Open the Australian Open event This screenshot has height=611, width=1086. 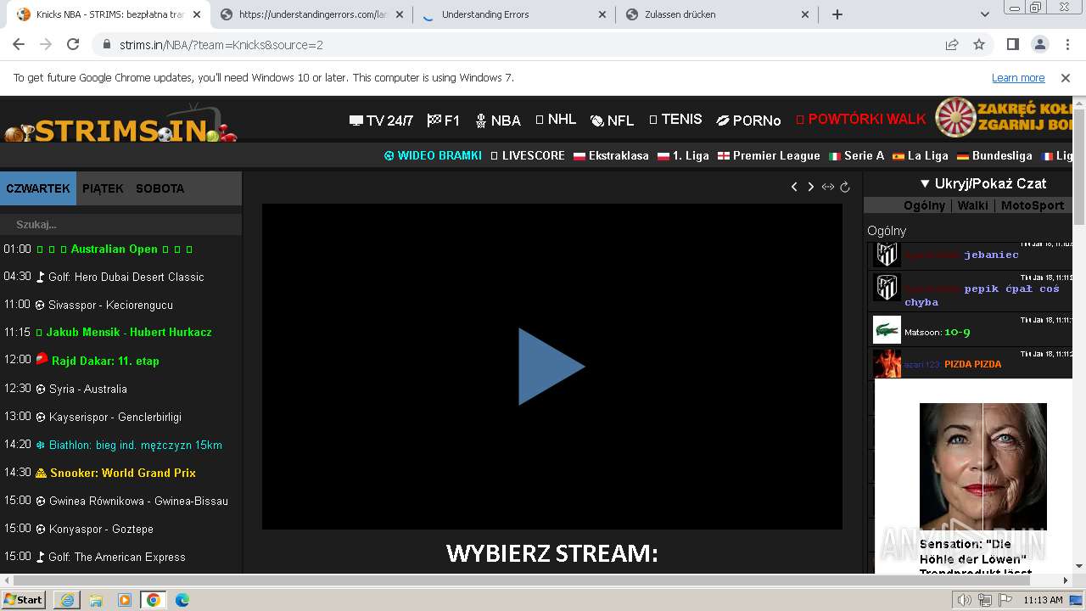[x=114, y=249]
